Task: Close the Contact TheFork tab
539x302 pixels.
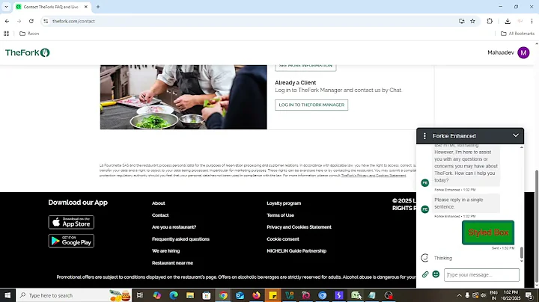Action: [86, 7]
